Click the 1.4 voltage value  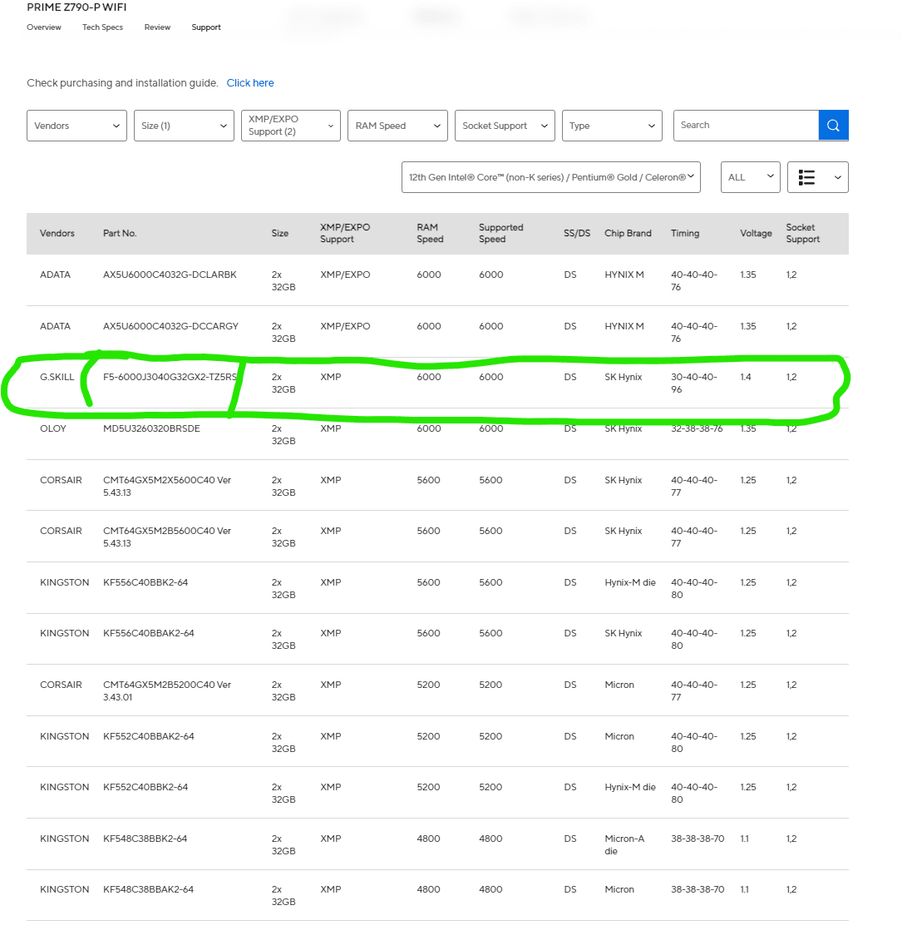coord(745,377)
